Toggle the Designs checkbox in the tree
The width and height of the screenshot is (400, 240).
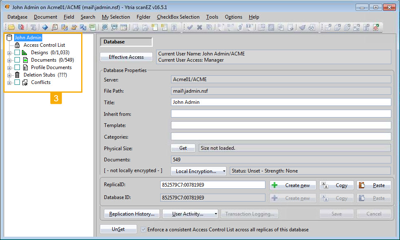click(17, 52)
